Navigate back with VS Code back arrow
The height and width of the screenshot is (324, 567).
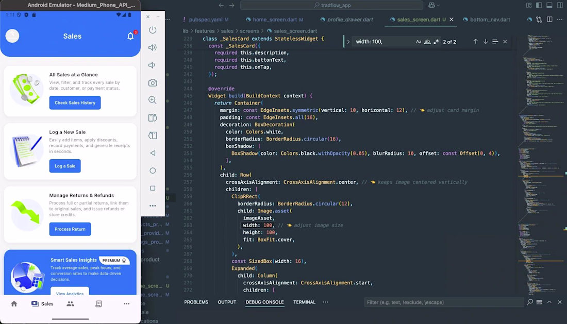221,5
